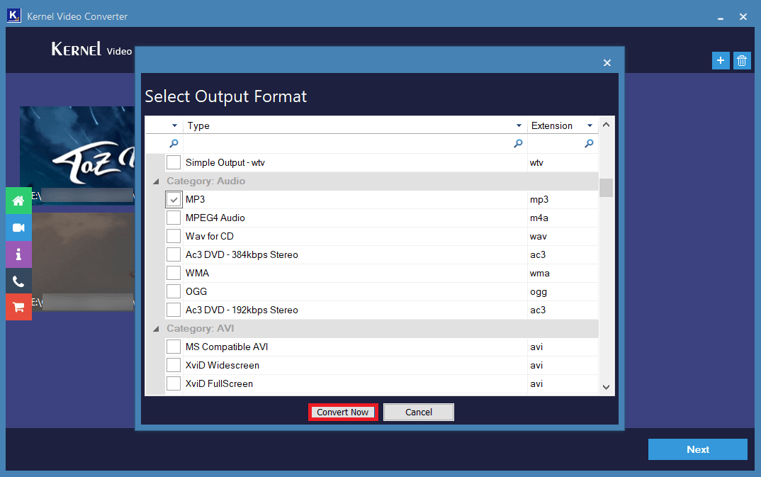The image size is (761, 477).
Task: Check the Wav for CD checkbox
Action: coord(174,236)
